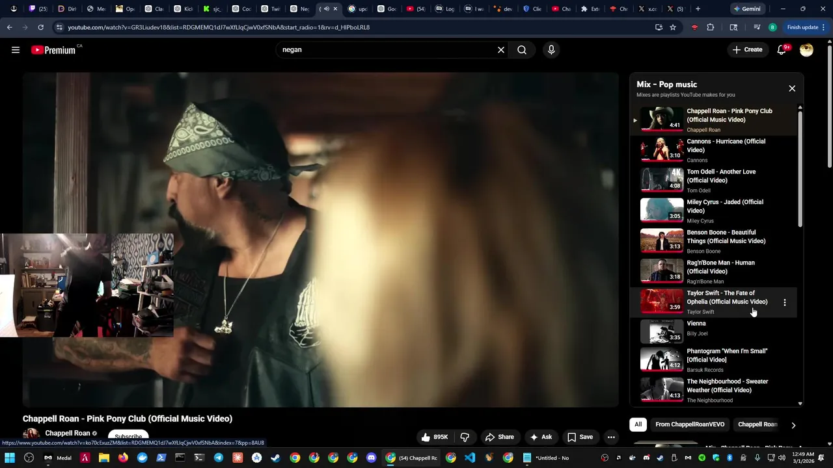Click the Create button
The image size is (833, 468).
pos(747,50)
